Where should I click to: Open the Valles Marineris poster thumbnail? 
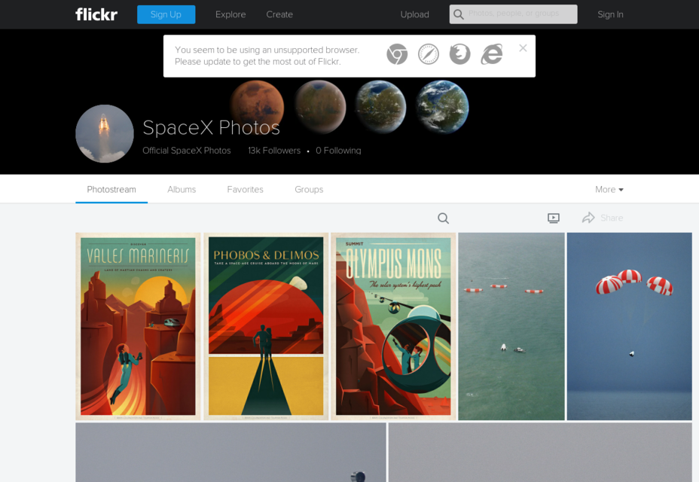138,326
